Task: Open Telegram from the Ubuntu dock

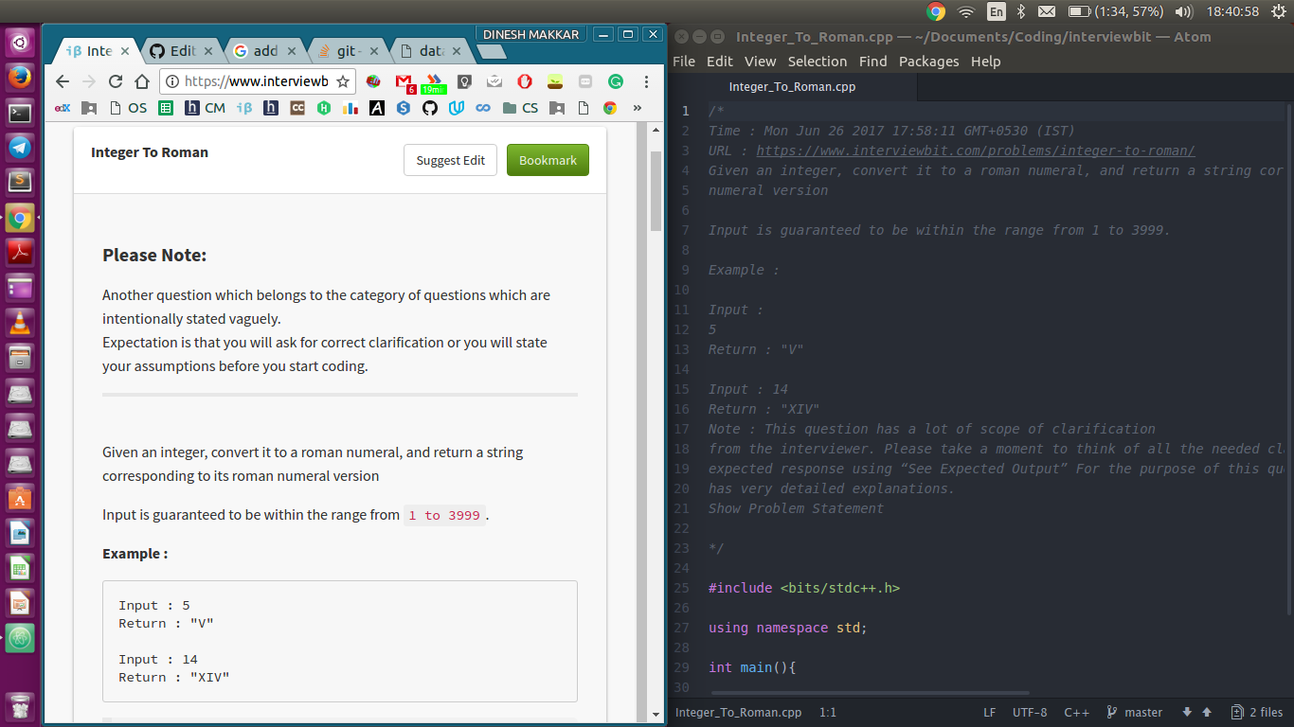Action: point(20,148)
